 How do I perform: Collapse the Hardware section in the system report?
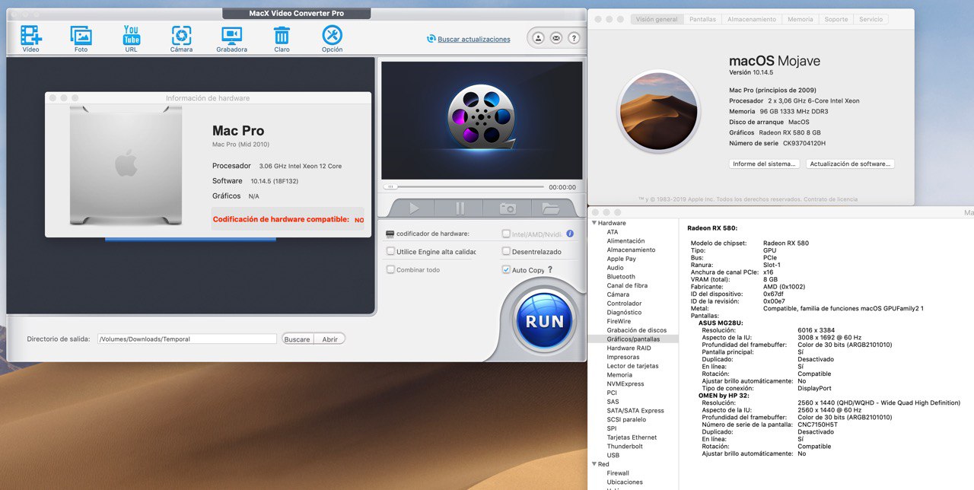(x=594, y=223)
